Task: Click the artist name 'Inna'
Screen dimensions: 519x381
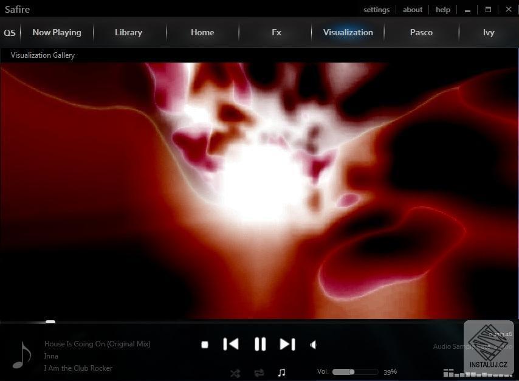Action: pos(51,356)
